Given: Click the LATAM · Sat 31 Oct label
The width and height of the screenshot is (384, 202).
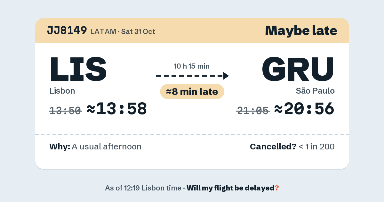Looking at the screenshot, I should (123, 31).
